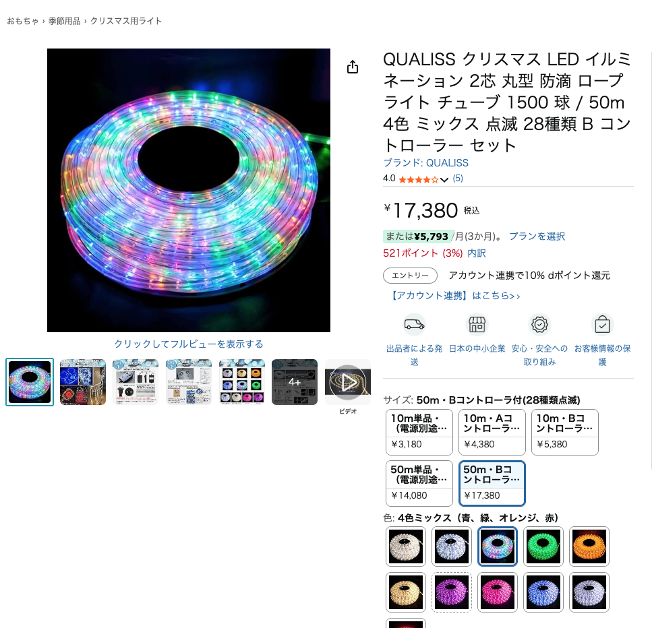Go to クリスマス用ライト breadcrumb
This screenshot has width=652, height=628.
point(126,21)
